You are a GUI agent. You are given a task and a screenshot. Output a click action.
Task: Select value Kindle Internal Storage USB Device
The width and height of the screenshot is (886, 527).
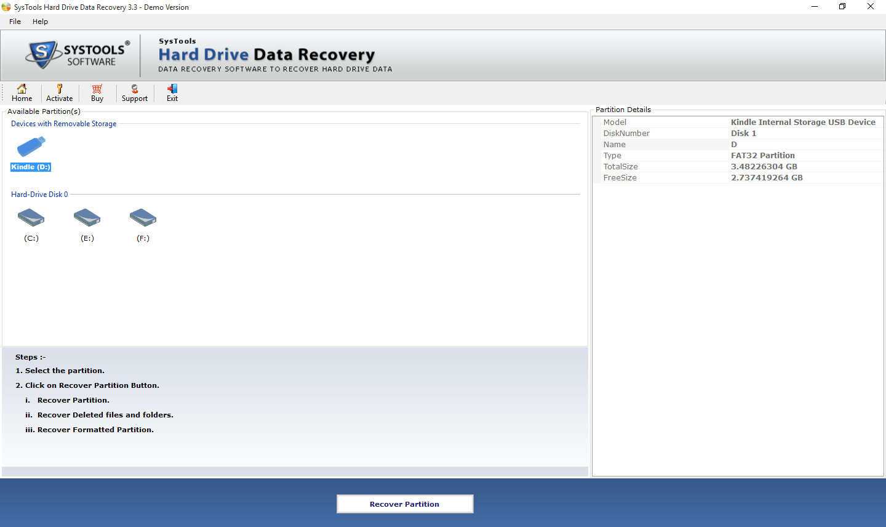(x=803, y=122)
